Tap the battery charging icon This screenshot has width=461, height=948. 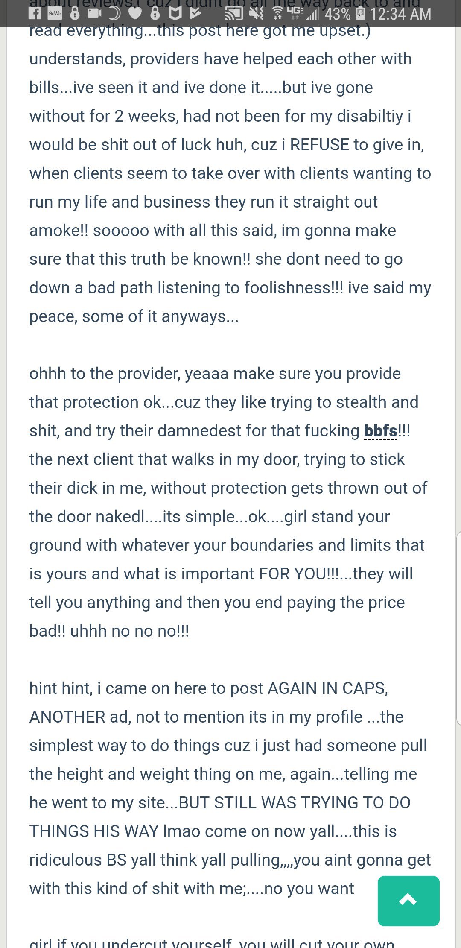click(361, 14)
